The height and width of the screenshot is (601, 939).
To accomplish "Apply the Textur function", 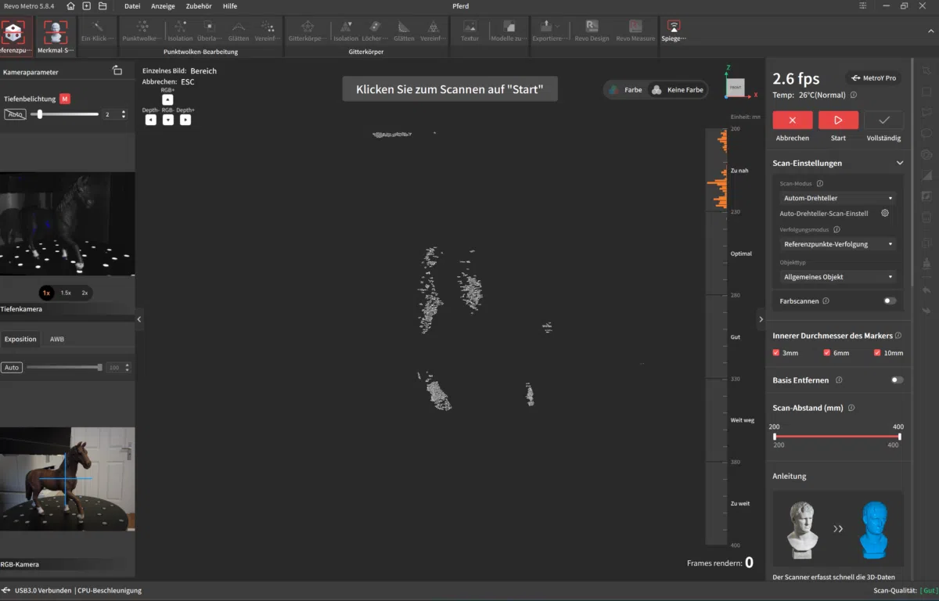I will (469, 34).
